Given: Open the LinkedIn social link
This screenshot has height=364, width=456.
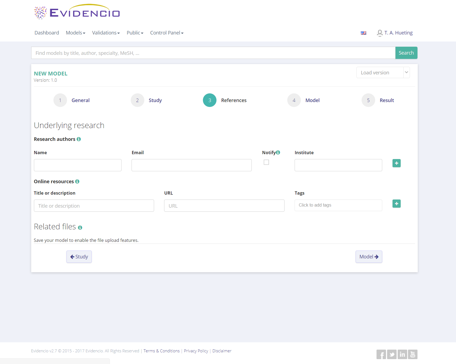Looking at the screenshot, I should (x=402, y=354).
